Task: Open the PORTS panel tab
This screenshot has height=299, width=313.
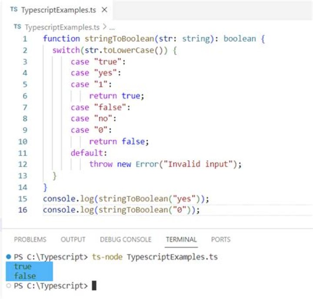Action: 221,239
